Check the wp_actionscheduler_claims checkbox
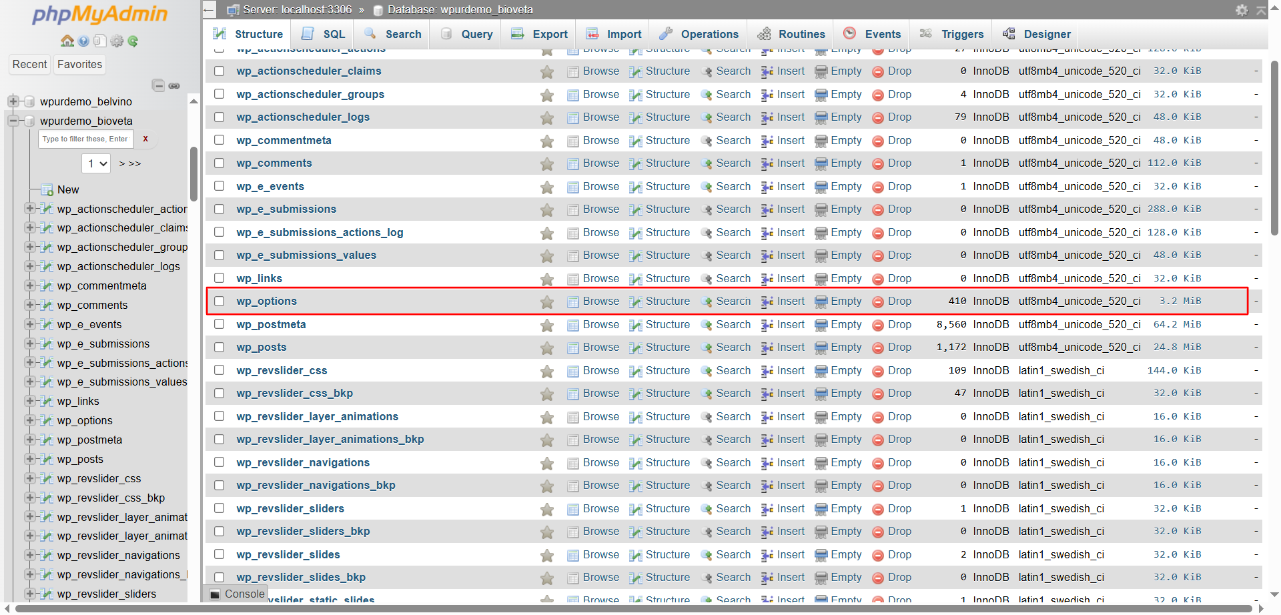This screenshot has width=1281, height=615. coord(219,71)
